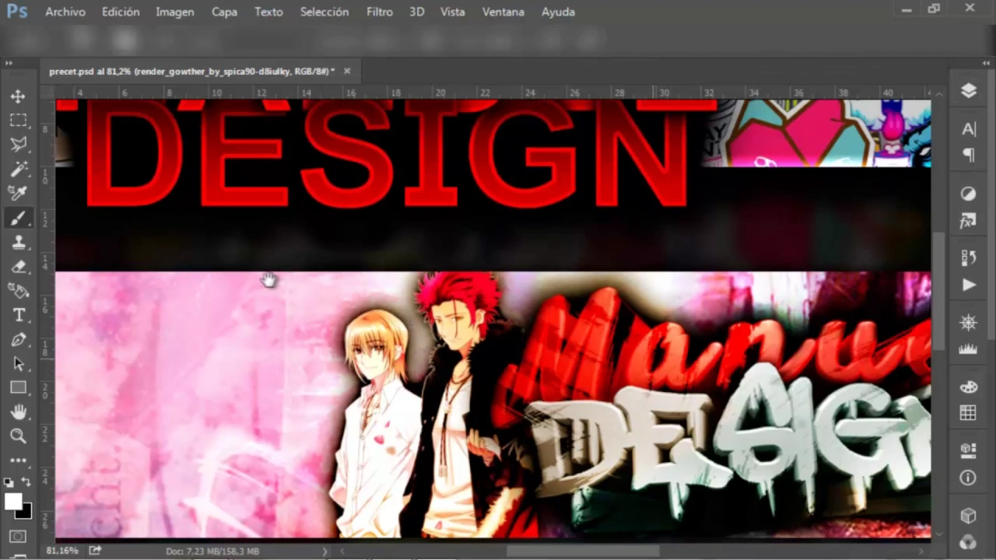Select the Clone Stamp tool
This screenshot has height=560, width=996.
point(18,242)
